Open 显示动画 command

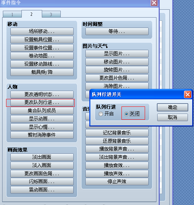(42, 119)
